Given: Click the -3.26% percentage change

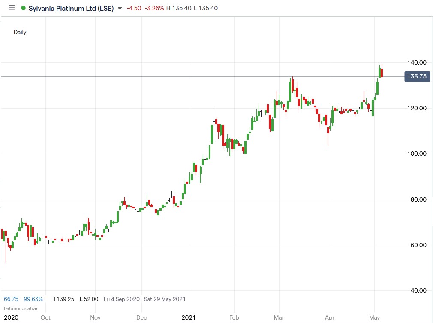Looking at the screenshot, I should pyautogui.click(x=154, y=8).
